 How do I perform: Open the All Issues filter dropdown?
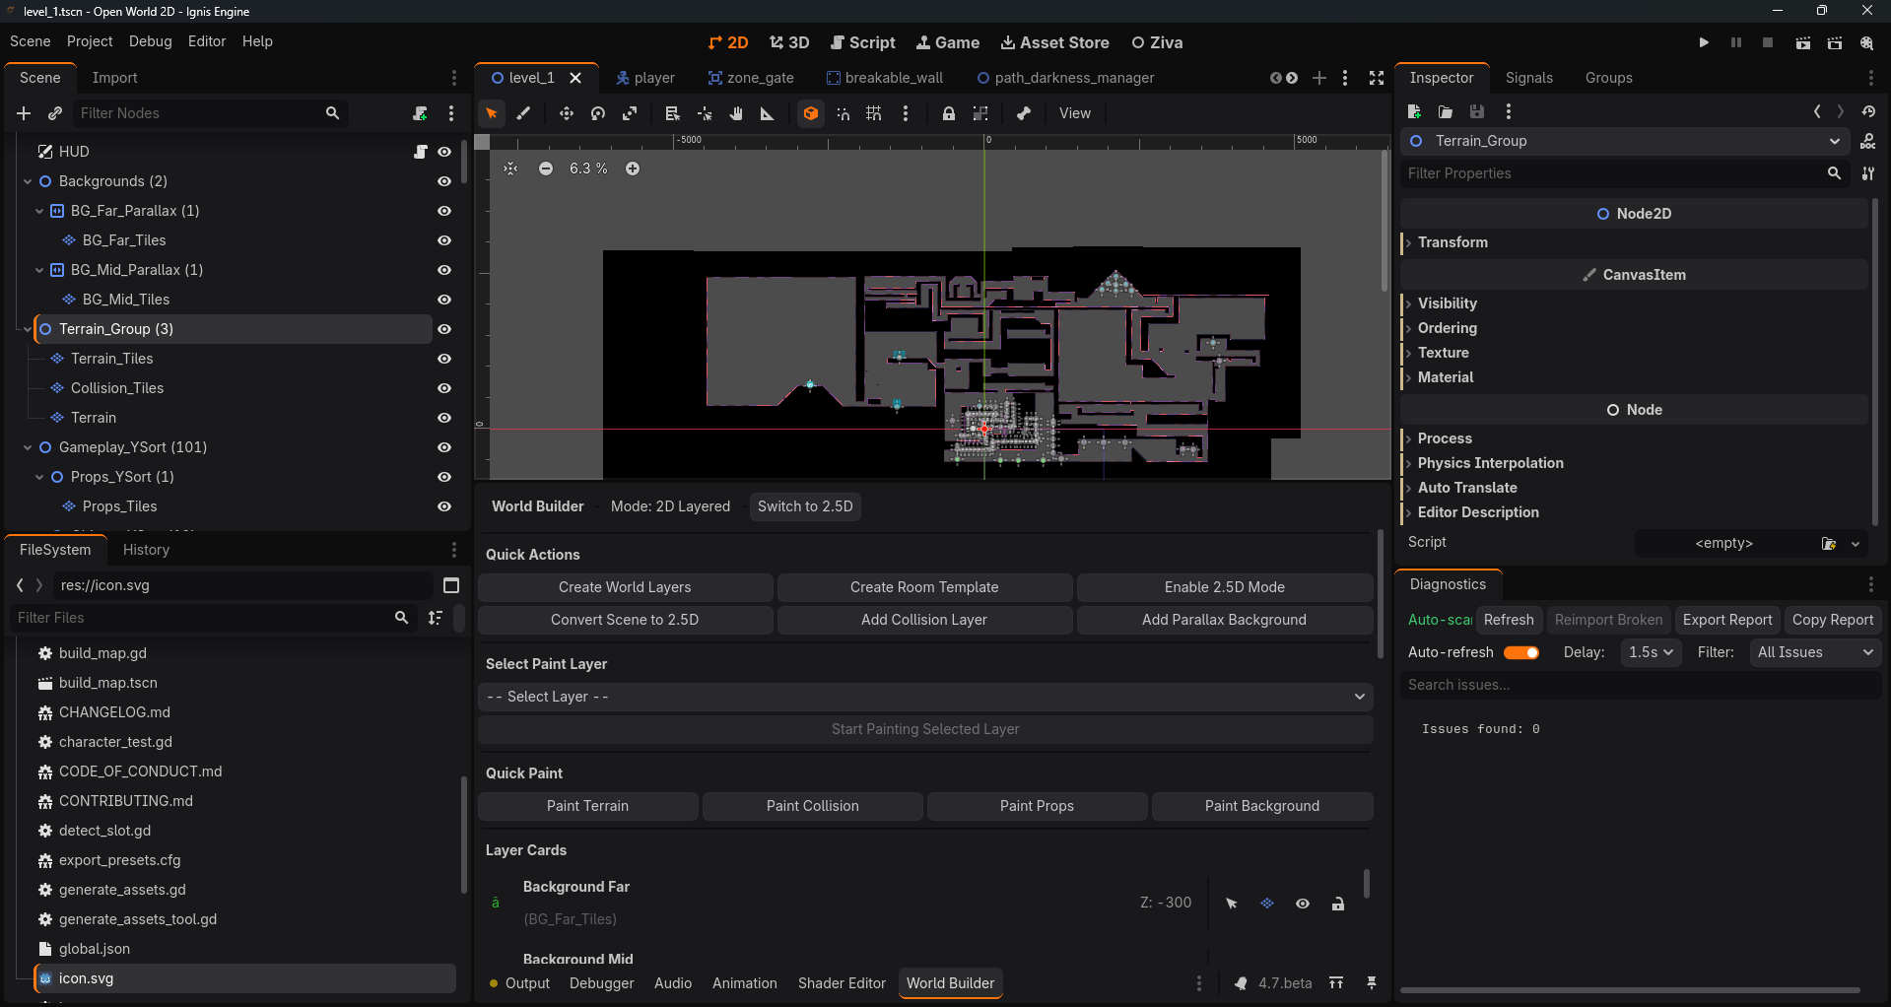tap(1815, 652)
